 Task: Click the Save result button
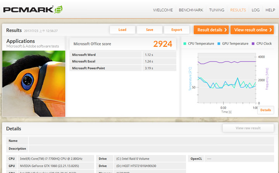[149, 30]
